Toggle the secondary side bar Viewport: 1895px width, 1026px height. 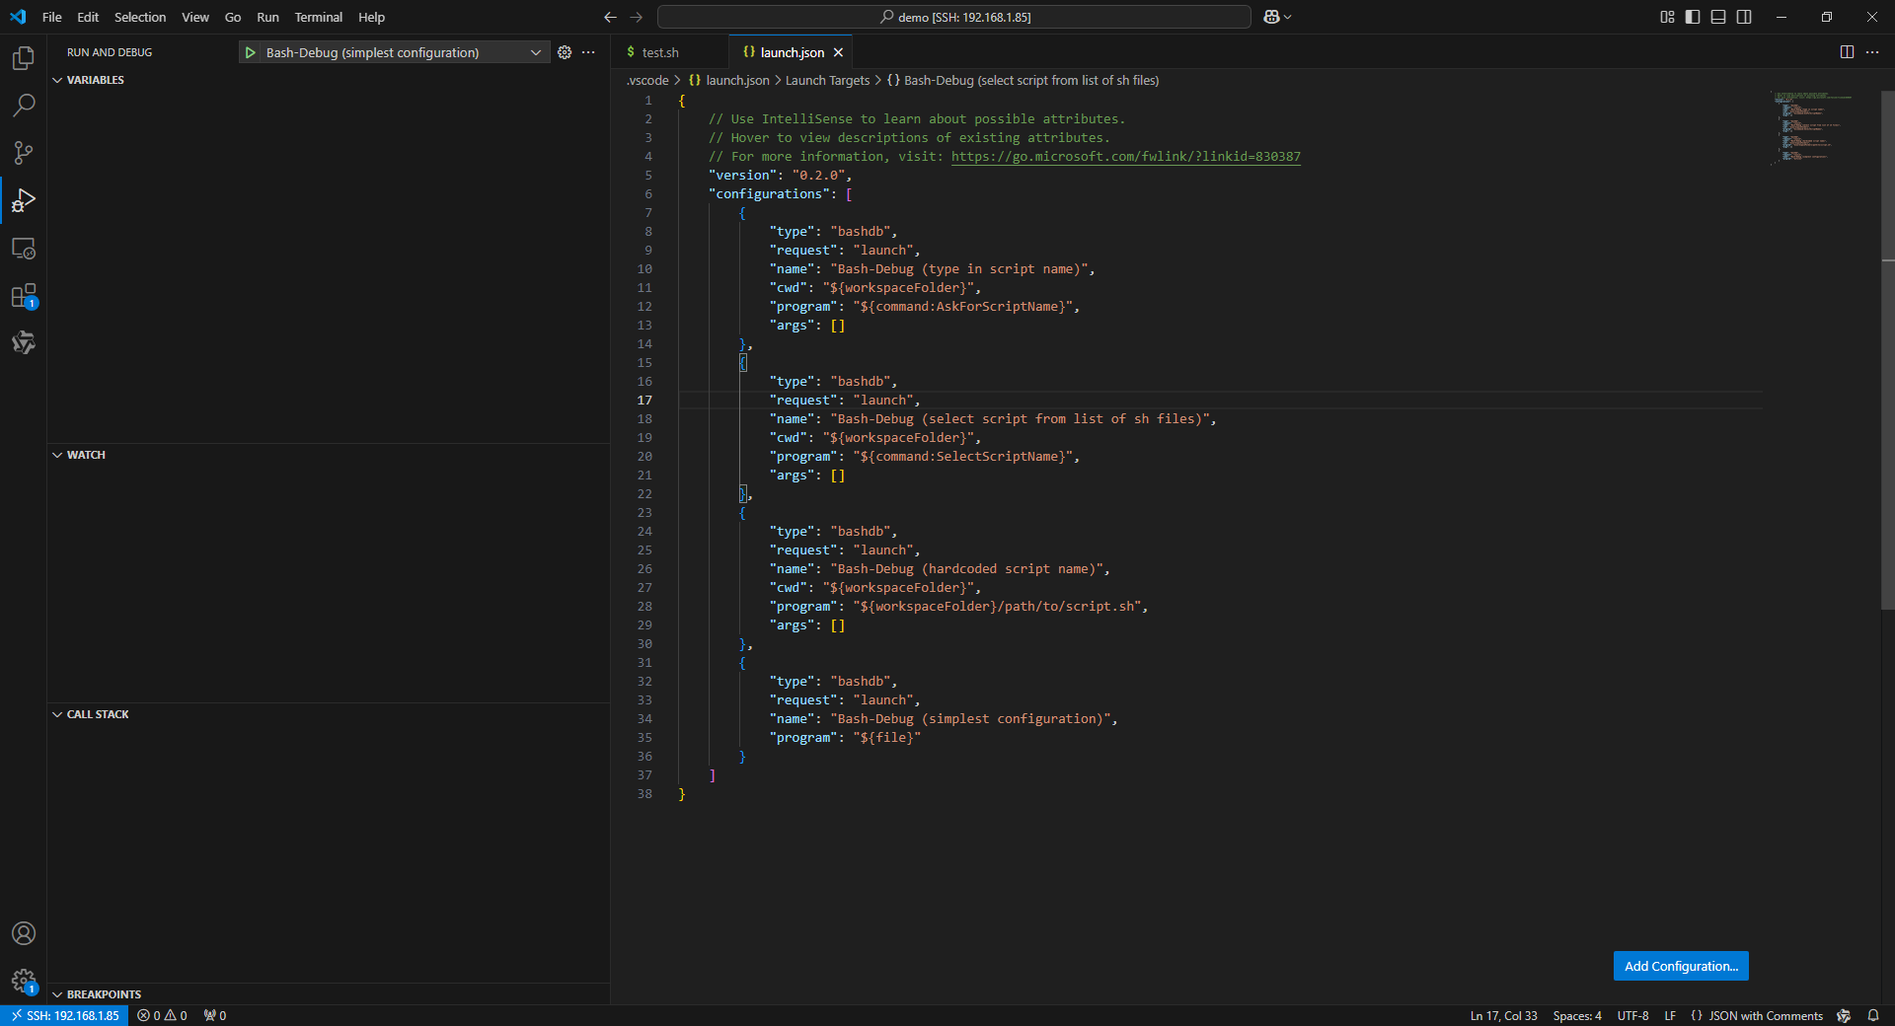1744,17
